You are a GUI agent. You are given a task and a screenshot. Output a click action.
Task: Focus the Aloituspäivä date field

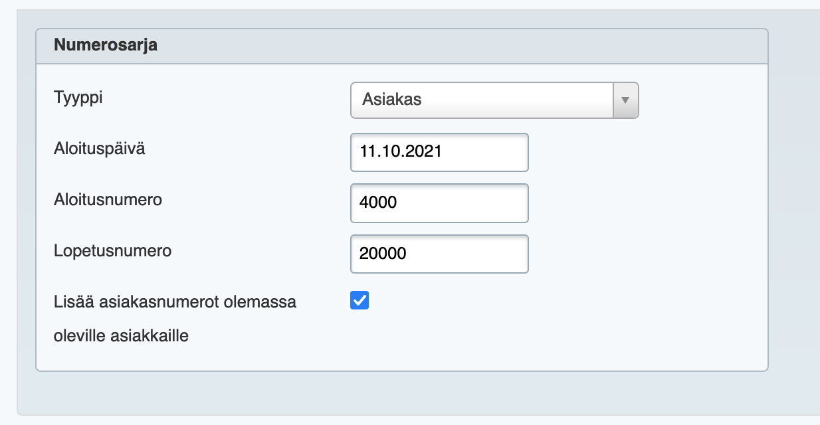pyautogui.click(x=439, y=152)
